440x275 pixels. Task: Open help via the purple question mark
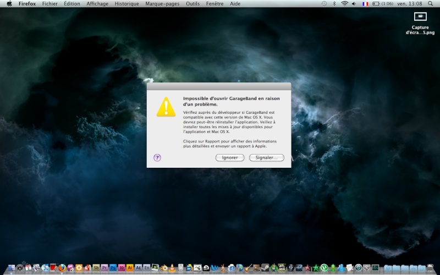click(x=157, y=158)
